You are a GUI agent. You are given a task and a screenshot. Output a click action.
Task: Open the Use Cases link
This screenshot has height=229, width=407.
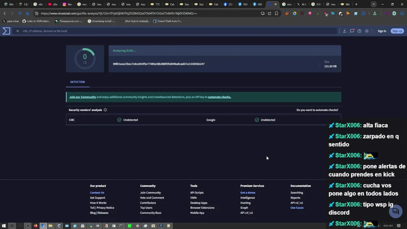tap(297, 208)
